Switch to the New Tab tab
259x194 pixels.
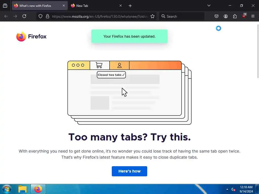point(96,6)
